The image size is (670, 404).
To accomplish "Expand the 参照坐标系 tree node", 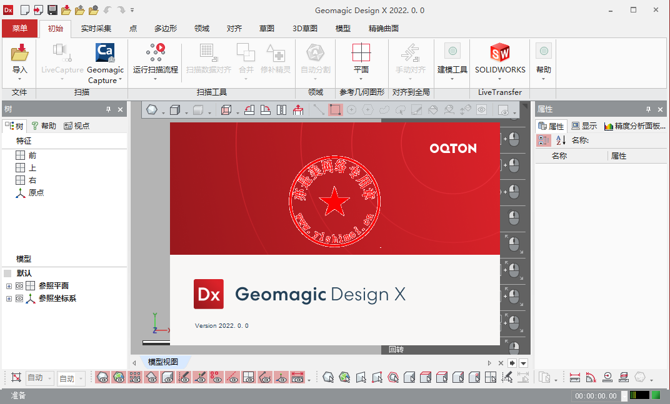I will [x=9, y=299].
